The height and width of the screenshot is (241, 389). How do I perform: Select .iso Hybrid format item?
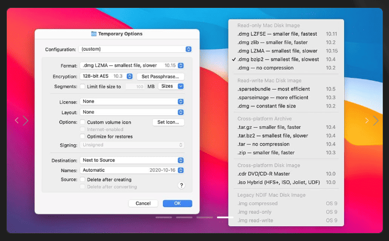pyautogui.click(x=286, y=182)
